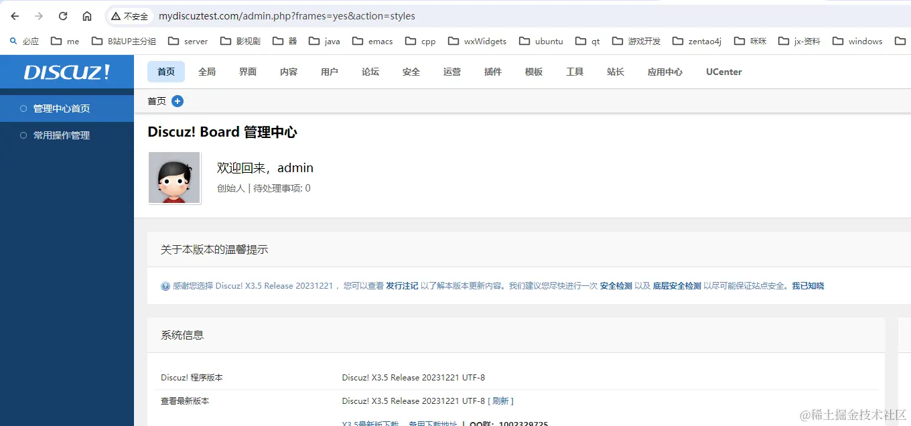The width and height of the screenshot is (911, 426).
Task: Open the 应用中心 menu
Action: pyautogui.click(x=665, y=72)
